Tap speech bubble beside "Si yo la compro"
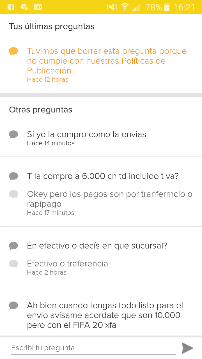The height and width of the screenshot is (359, 202). (13, 135)
